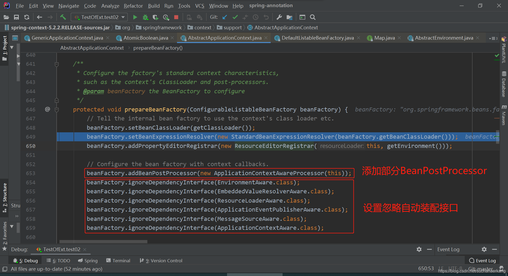Open Debug panel settings gear icon
The image size is (508, 276).
pyautogui.click(x=419, y=249)
